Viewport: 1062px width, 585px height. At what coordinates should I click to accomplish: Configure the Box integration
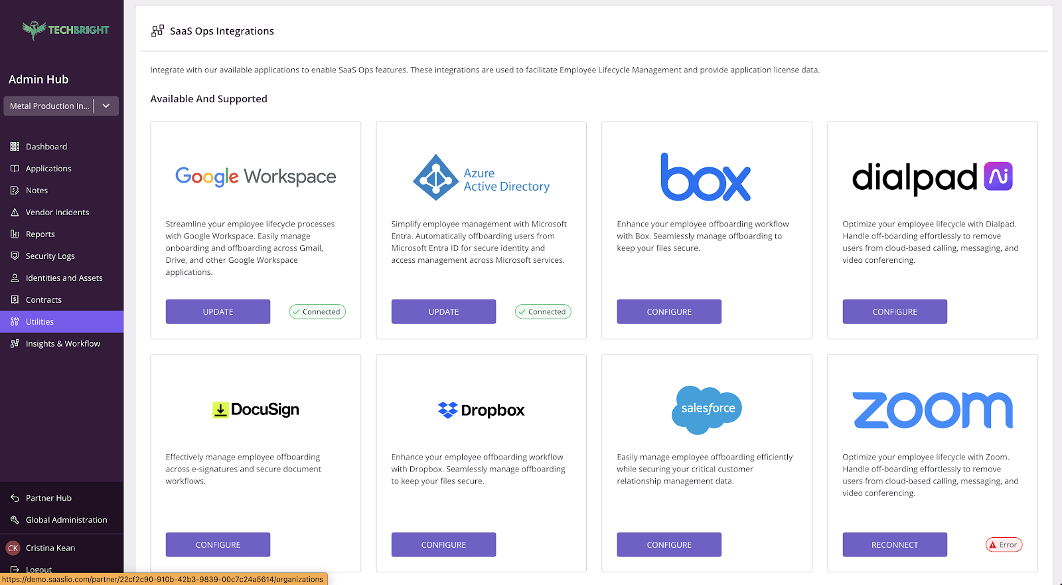coord(669,311)
